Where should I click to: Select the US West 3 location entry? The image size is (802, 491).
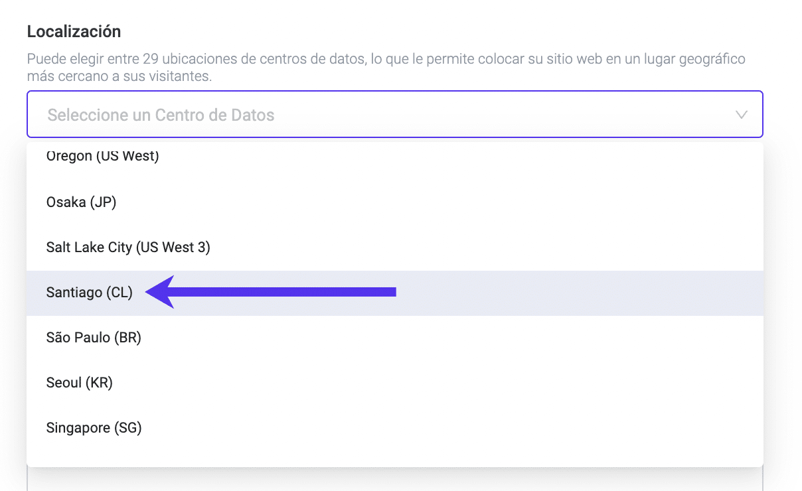[128, 247]
